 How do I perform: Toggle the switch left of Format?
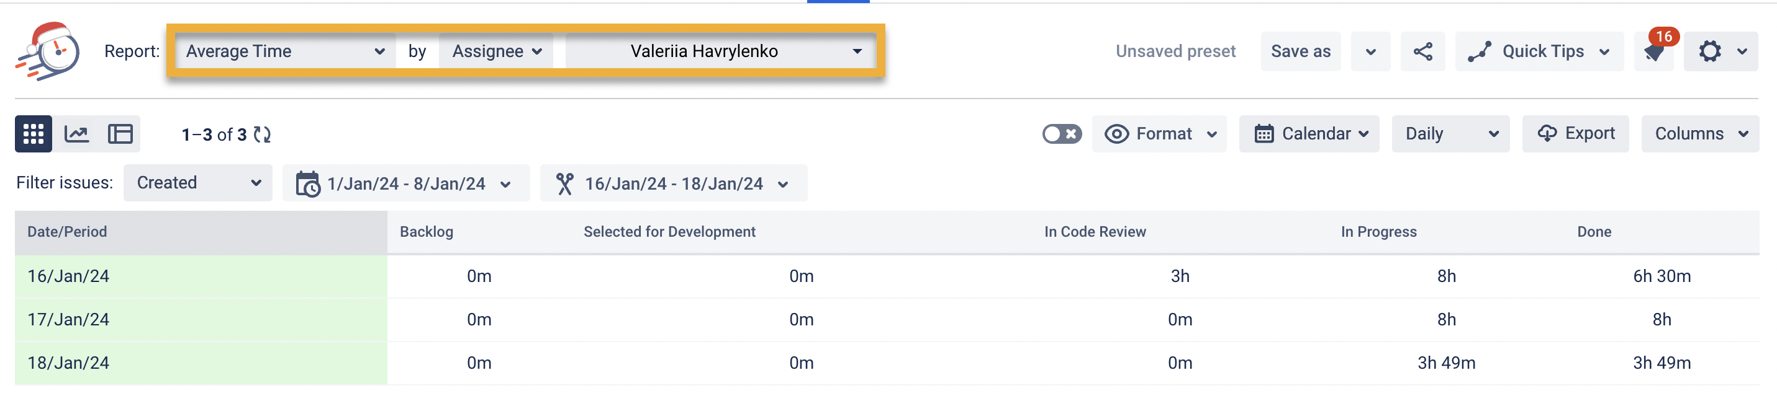(x=1062, y=134)
